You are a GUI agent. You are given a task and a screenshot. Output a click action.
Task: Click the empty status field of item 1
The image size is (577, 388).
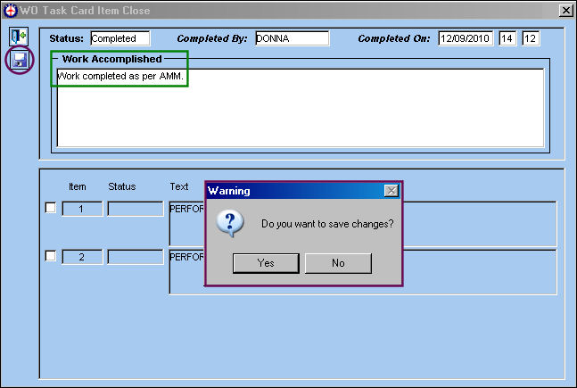pos(136,209)
